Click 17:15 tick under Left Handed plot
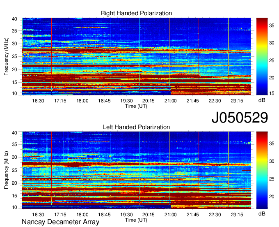Screen dimensions: 279x227 (x=60, y=215)
